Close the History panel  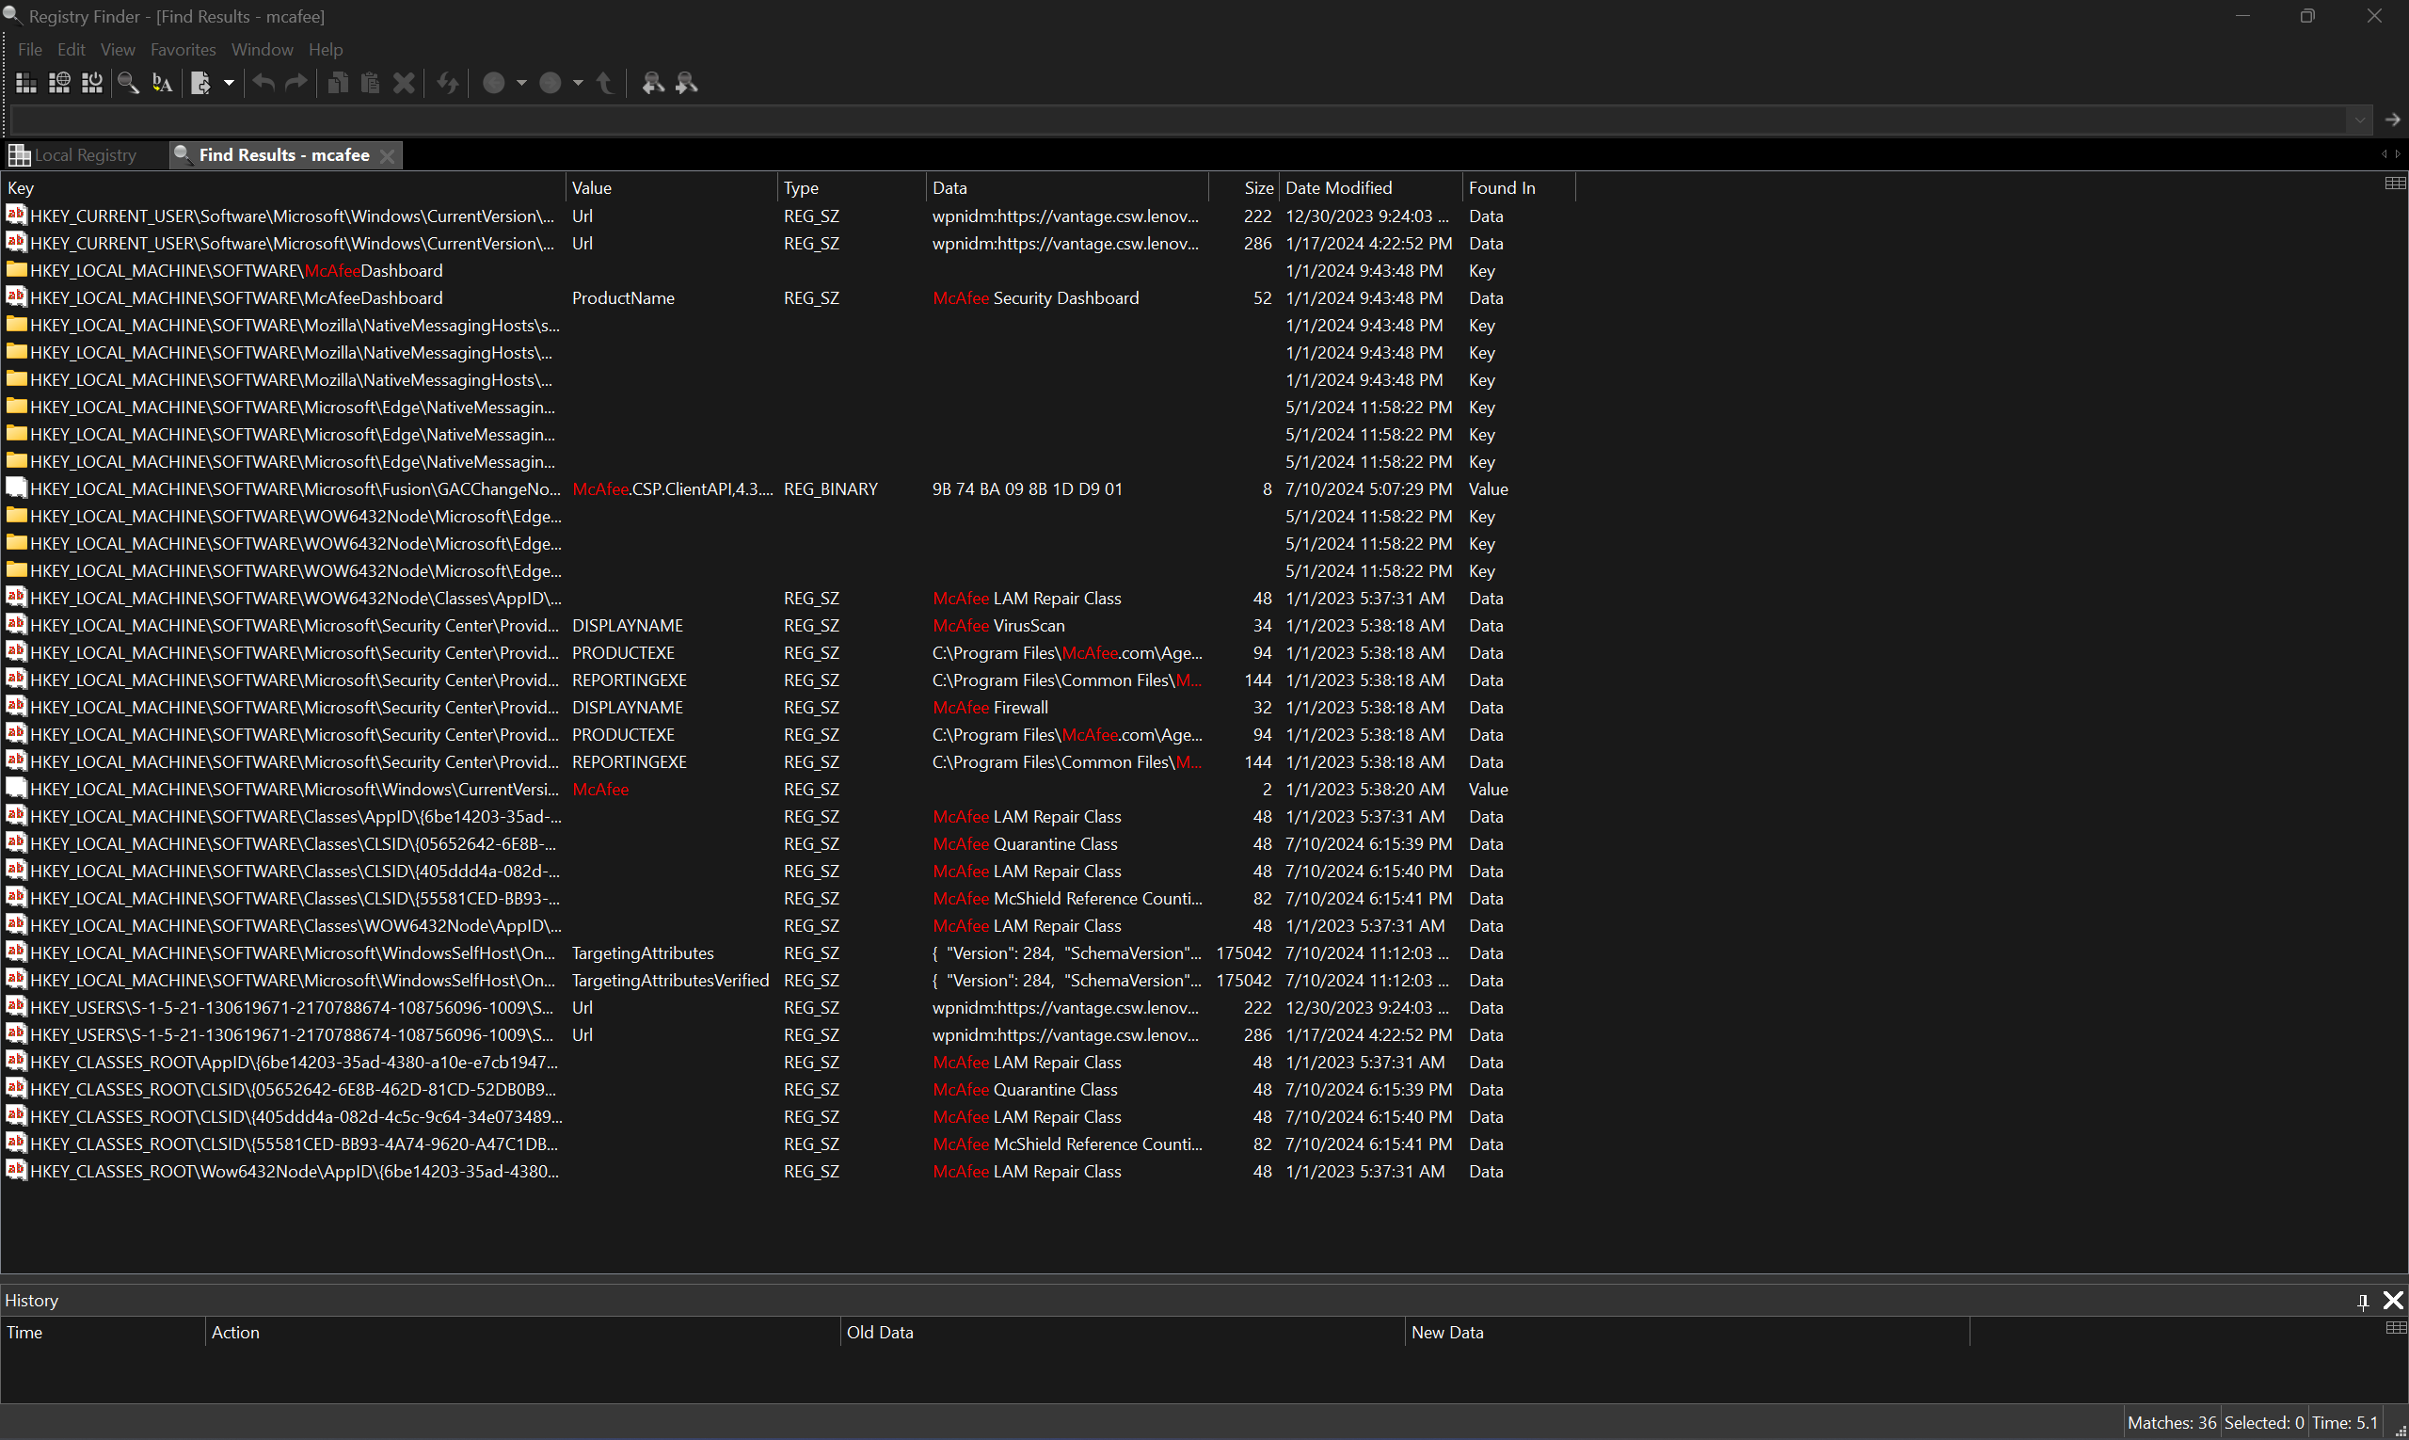(2392, 1302)
